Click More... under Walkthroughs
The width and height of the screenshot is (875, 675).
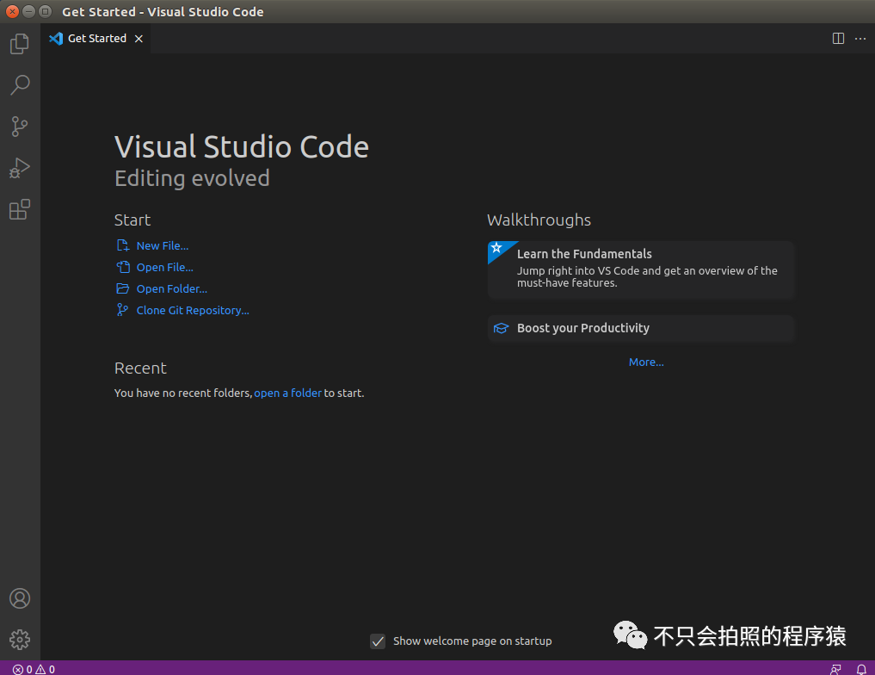coord(646,362)
